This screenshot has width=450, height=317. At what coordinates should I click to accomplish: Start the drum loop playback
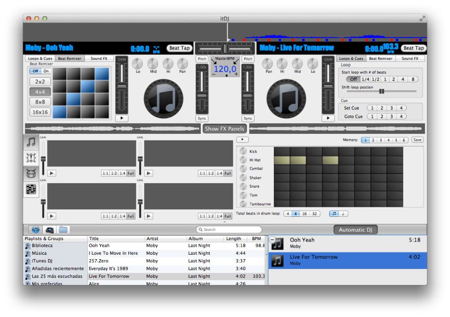pos(243,140)
